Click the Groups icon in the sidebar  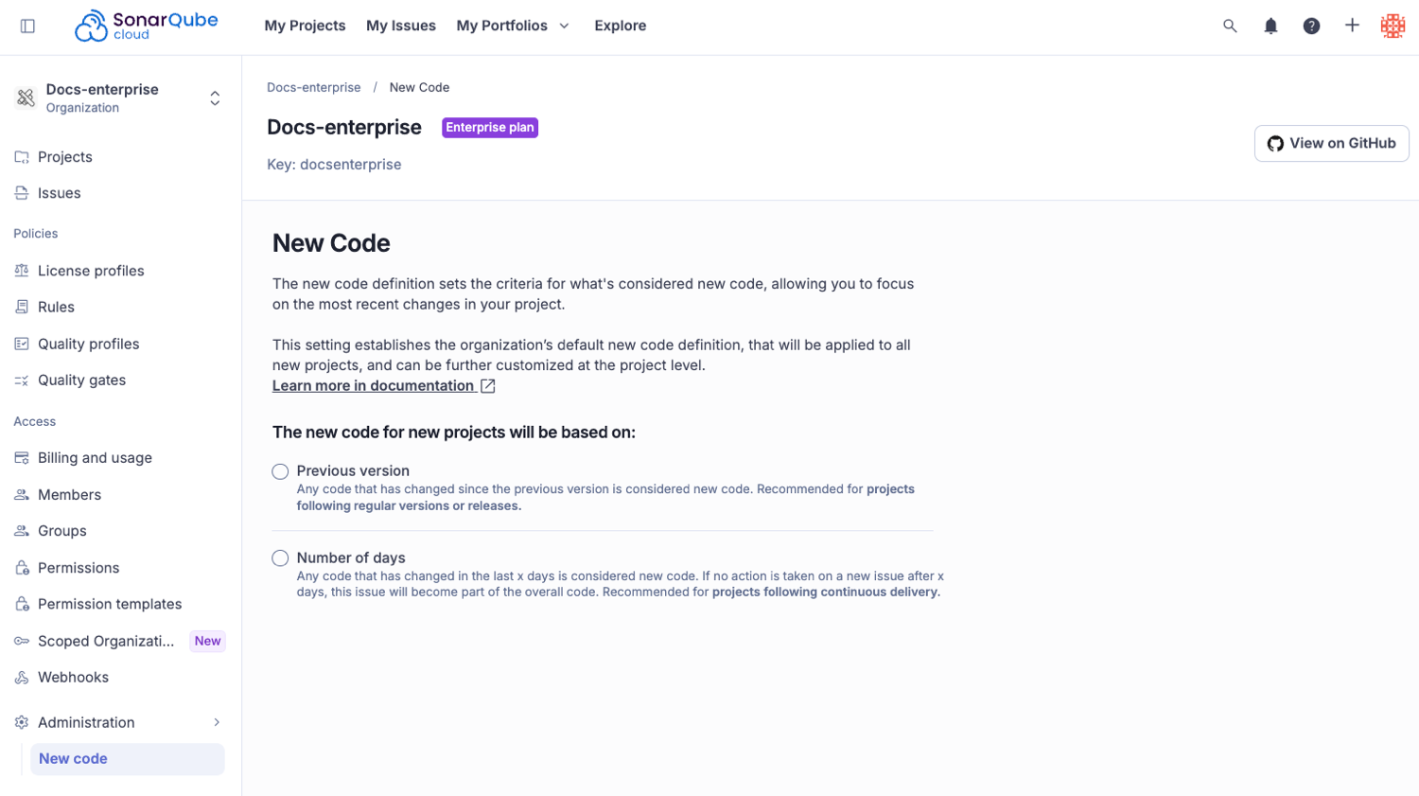click(x=22, y=531)
